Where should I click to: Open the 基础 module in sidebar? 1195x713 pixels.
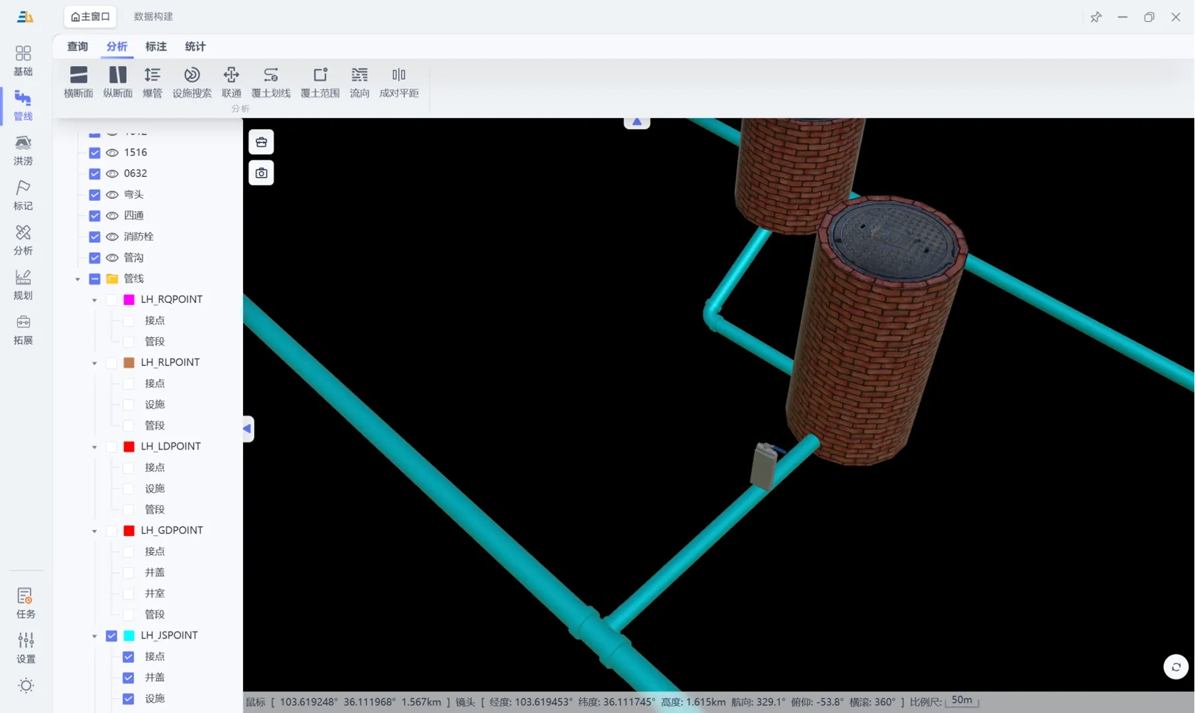(x=23, y=61)
